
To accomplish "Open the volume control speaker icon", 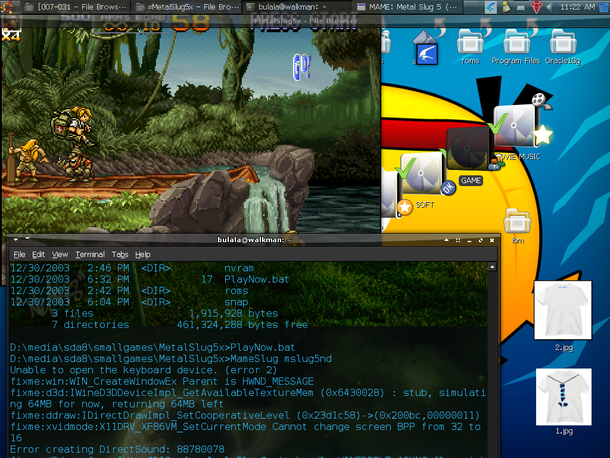I will point(550,7).
